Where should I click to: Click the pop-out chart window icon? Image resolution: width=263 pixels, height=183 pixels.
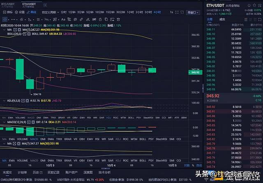[x=182, y=12]
